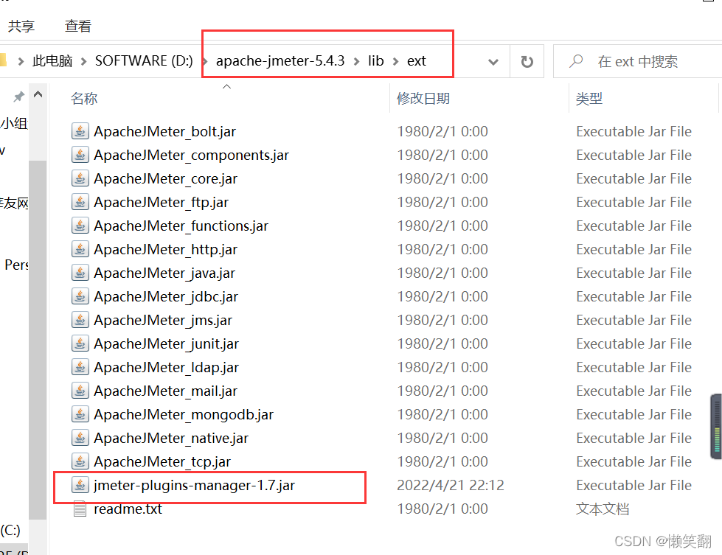
Task: Open the 查看 ribbon tab
Action: 78,26
